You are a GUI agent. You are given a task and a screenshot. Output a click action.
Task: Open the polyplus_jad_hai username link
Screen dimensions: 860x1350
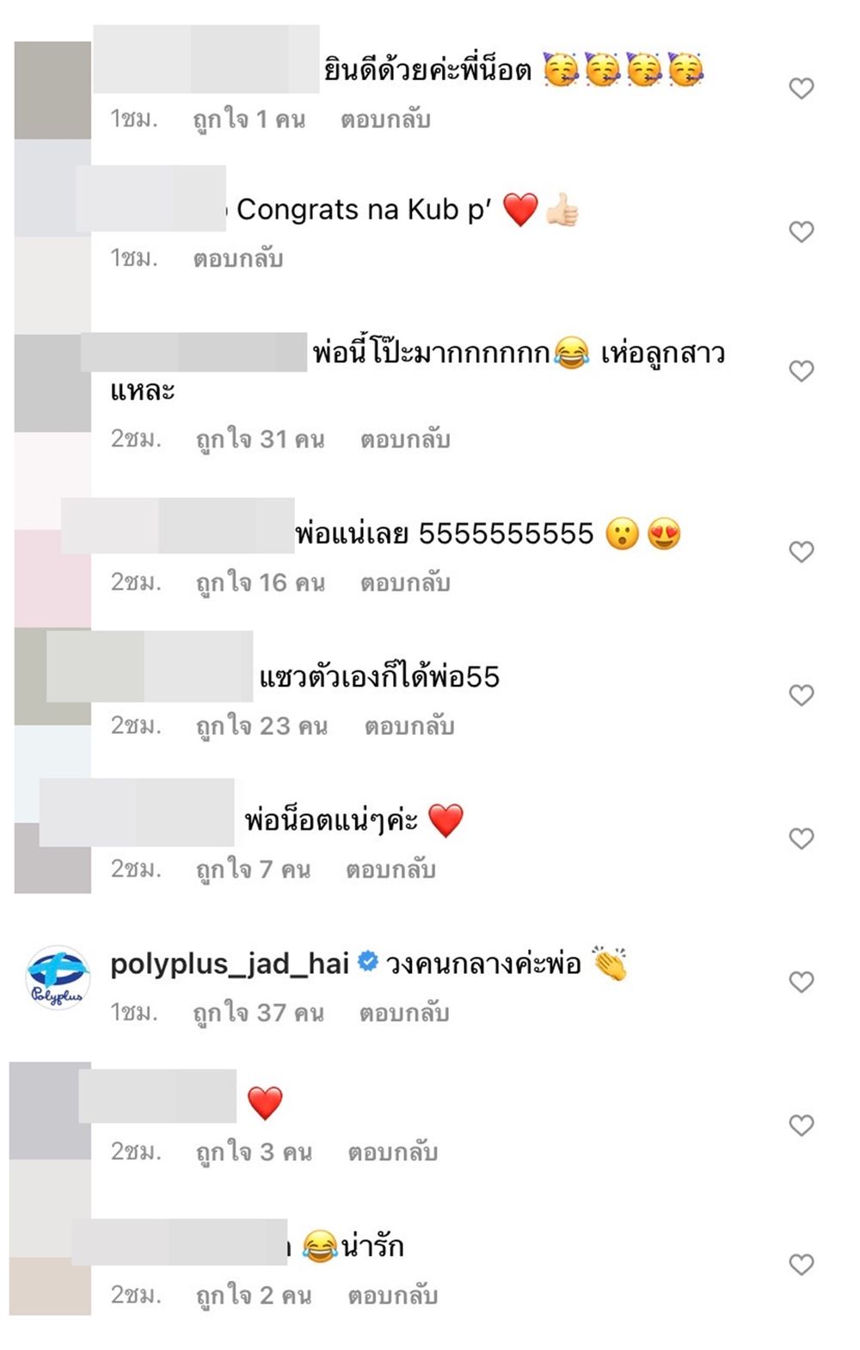(x=230, y=964)
